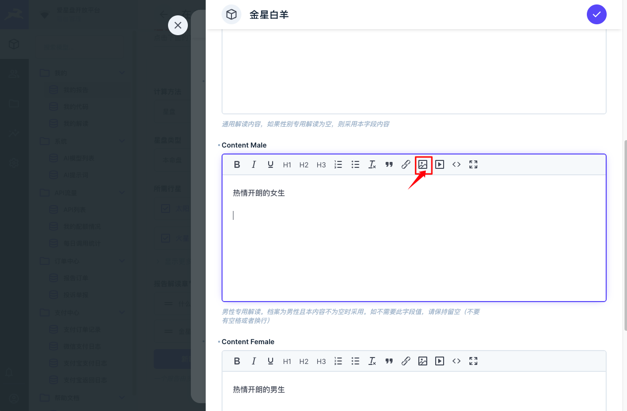Open code view in Content Male editor
The width and height of the screenshot is (627, 411).
(456, 164)
